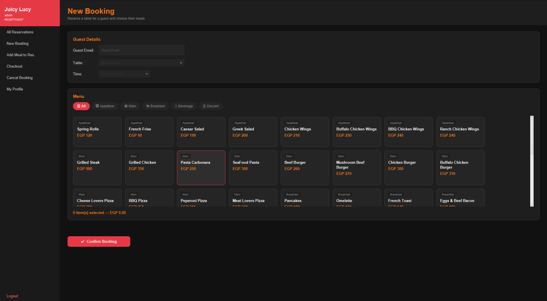Image resolution: width=547 pixels, height=301 pixels.
Task: Confirm the booking
Action: (99, 241)
